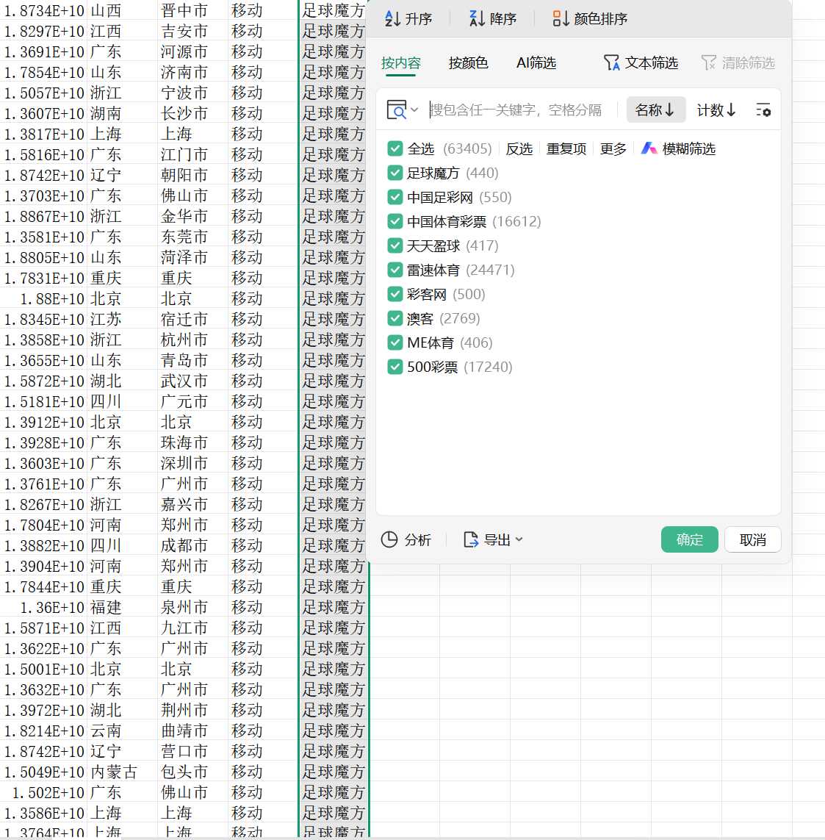
Task: Select cell 内蒙古
Action: point(121,772)
